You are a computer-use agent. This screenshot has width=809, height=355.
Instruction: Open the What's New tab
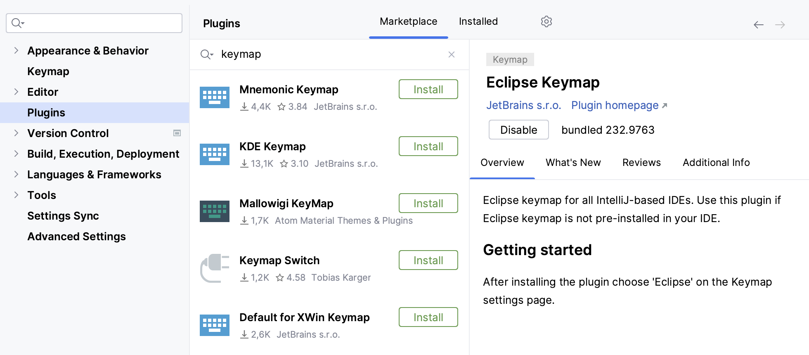pyautogui.click(x=573, y=163)
